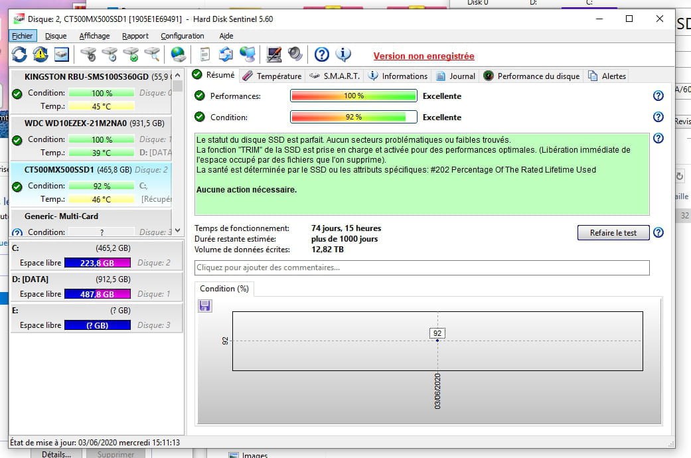The image size is (691, 458).
Task: Click the blue refresh arrows toolbar icon
Action: click(19, 54)
